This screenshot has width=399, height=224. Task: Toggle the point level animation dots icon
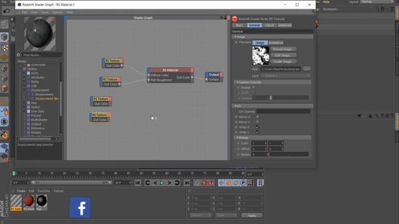[x=251, y=183]
